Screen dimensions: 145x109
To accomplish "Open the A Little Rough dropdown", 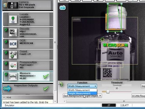I will pyautogui.click(x=138, y=96).
